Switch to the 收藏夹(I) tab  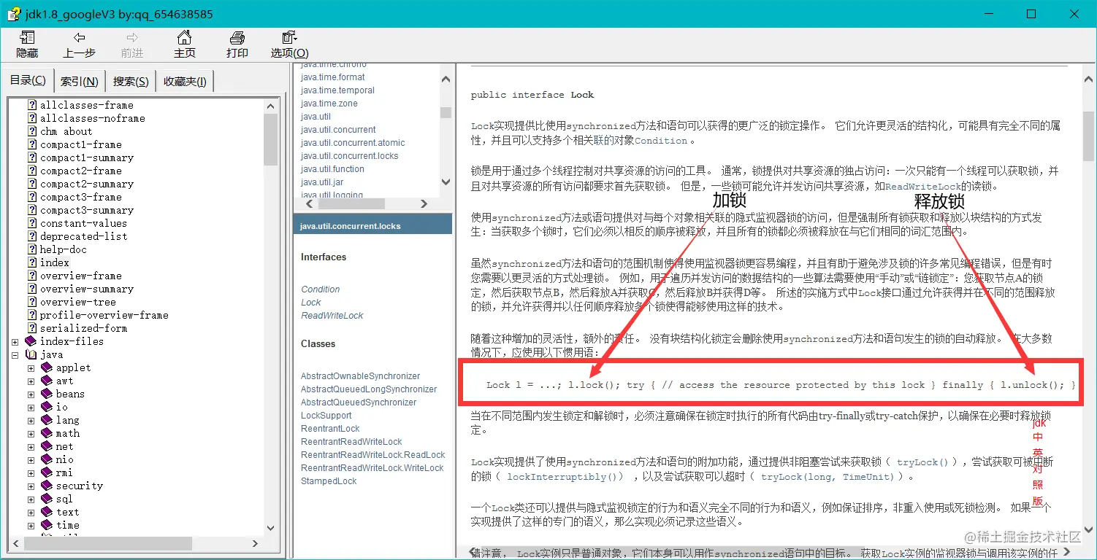point(185,82)
